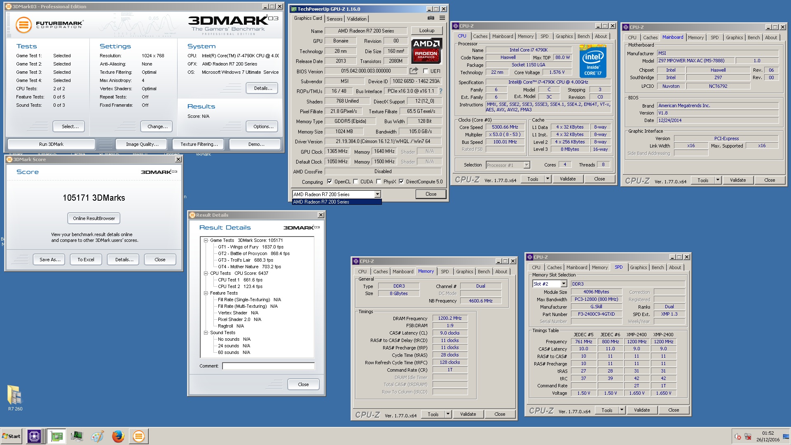791x445 pixels.
Task: Select highlighted AMD Radeon R7 200 Series list entry
Action: tap(337, 202)
